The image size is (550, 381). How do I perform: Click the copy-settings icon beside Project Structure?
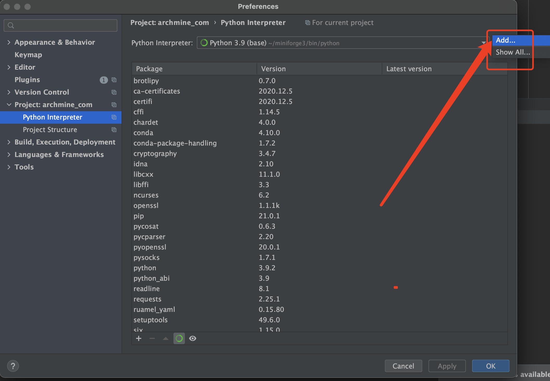114,130
